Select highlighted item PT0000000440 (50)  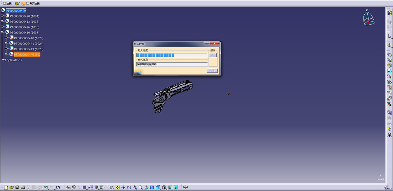[27, 54]
